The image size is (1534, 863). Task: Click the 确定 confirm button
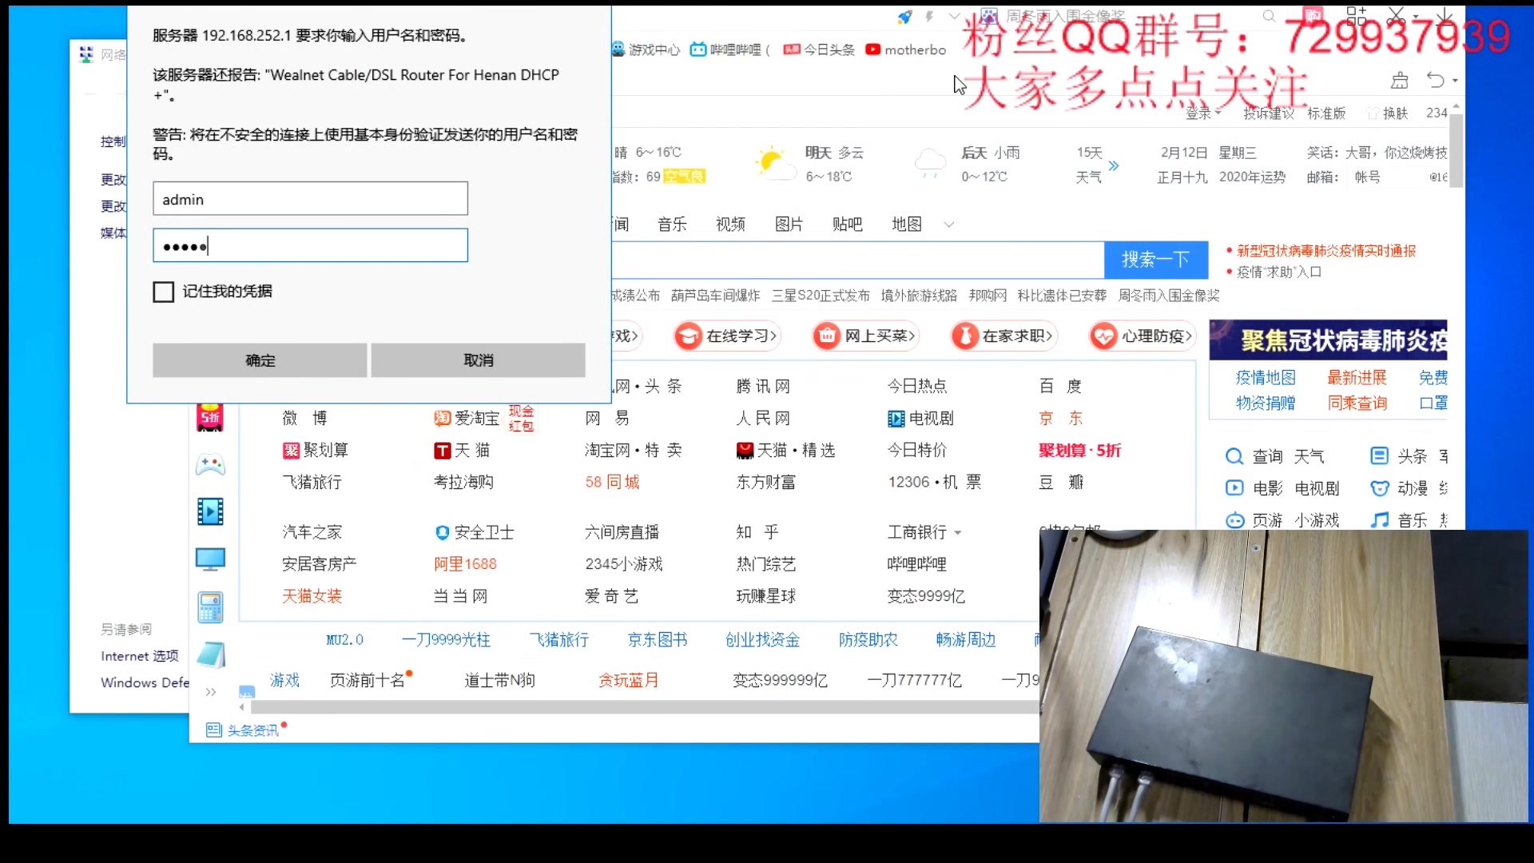(x=260, y=360)
